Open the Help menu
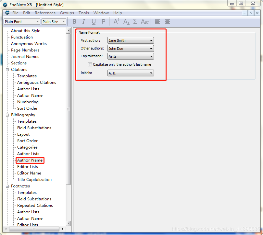The height and width of the screenshot is (235, 263). (x=118, y=13)
